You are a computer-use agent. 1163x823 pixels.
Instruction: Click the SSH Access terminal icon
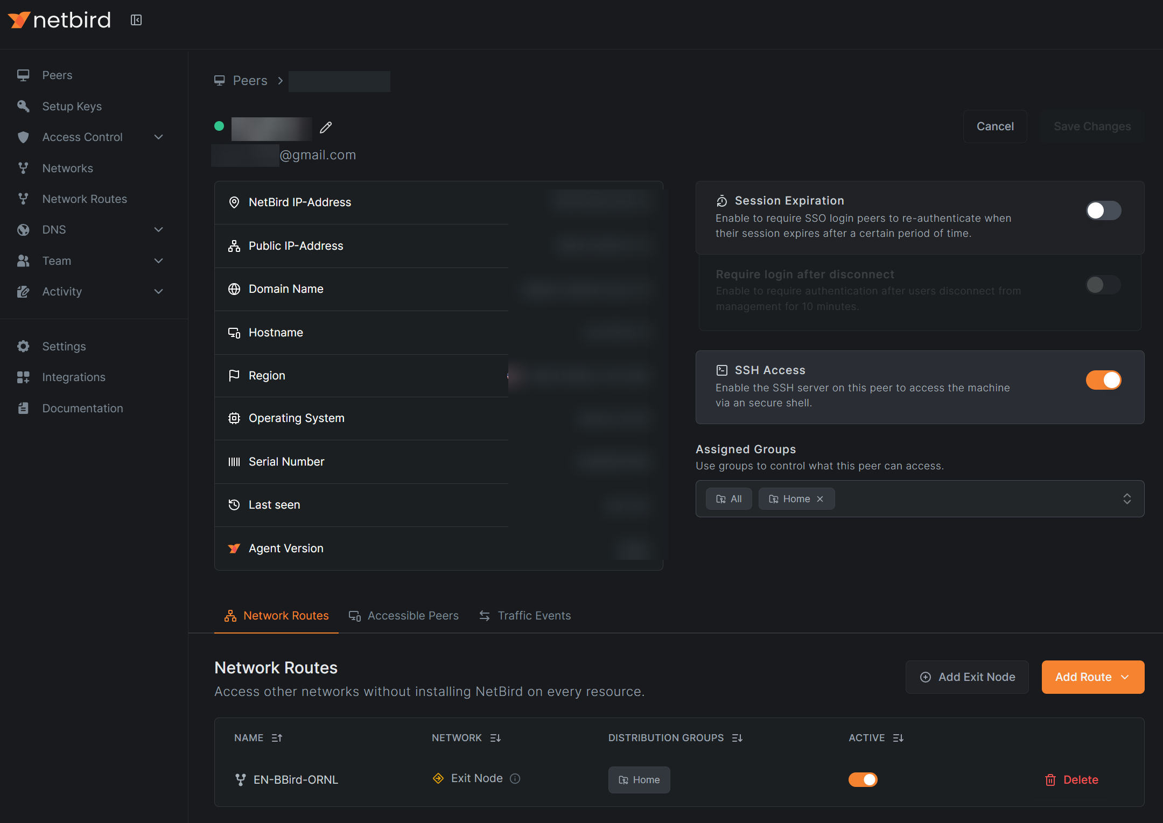pos(722,370)
